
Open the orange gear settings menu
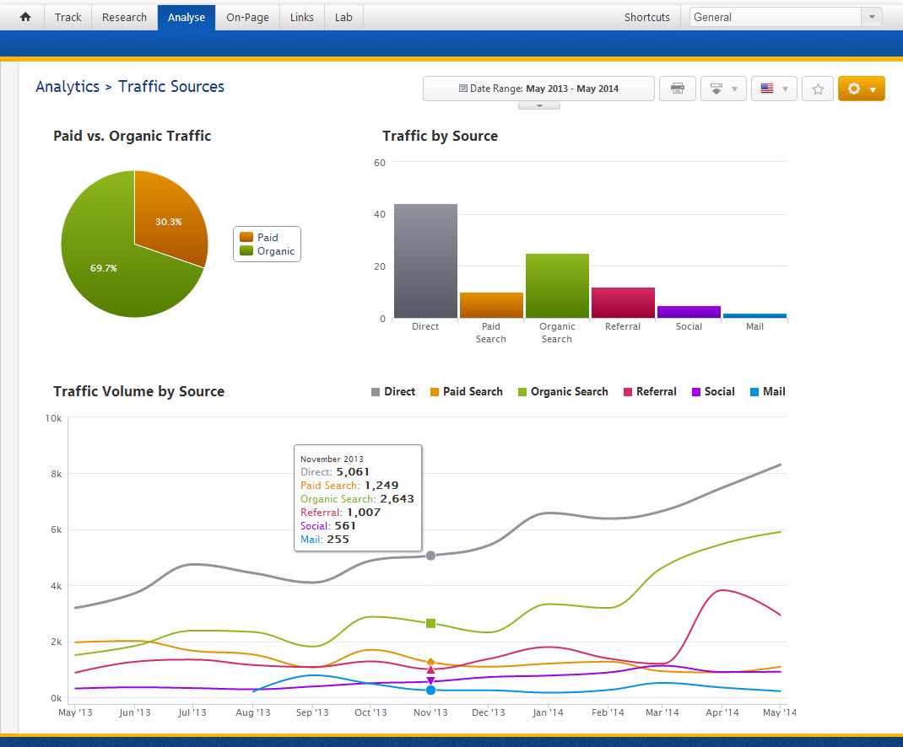(861, 89)
